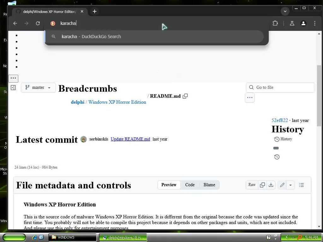This screenshot has height=242, width=323.
Task: Open commit 52ef822
Action: point(279,120)
